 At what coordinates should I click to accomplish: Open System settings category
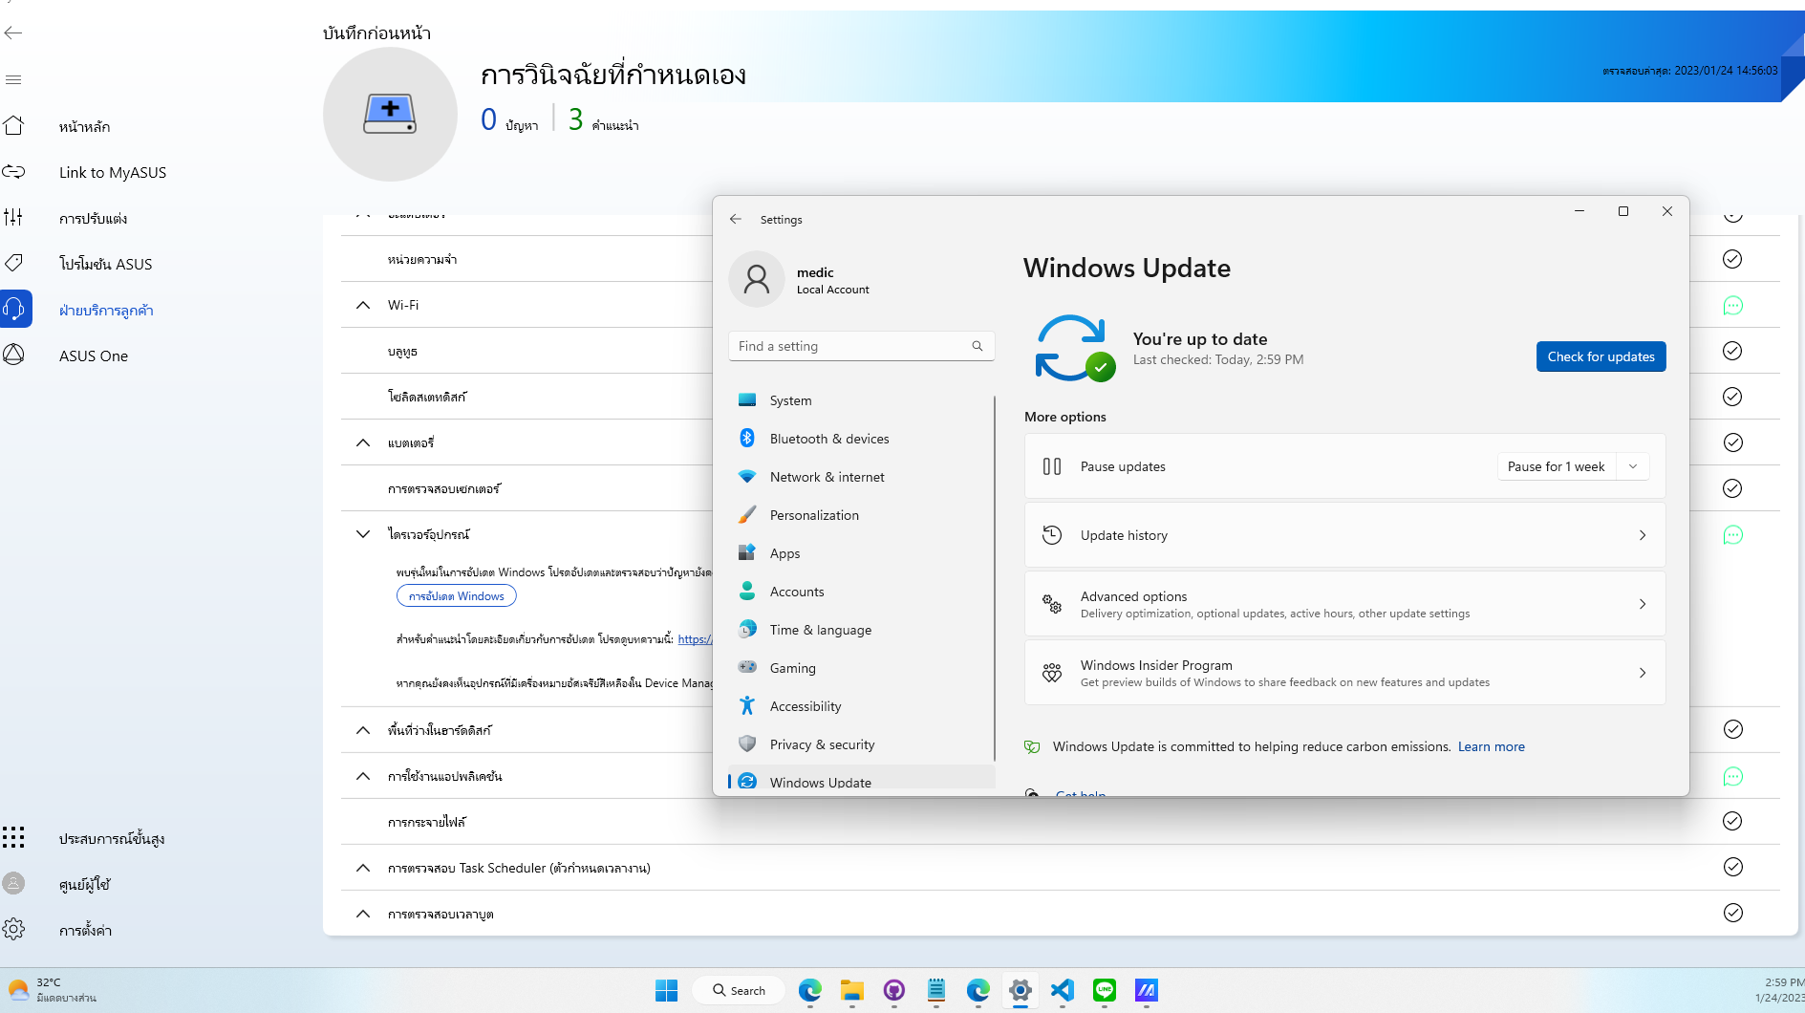point(862,400)
